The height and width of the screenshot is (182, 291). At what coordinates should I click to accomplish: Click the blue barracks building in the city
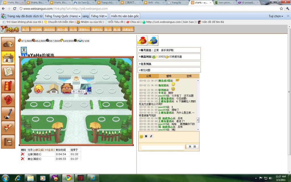[86, 89]
